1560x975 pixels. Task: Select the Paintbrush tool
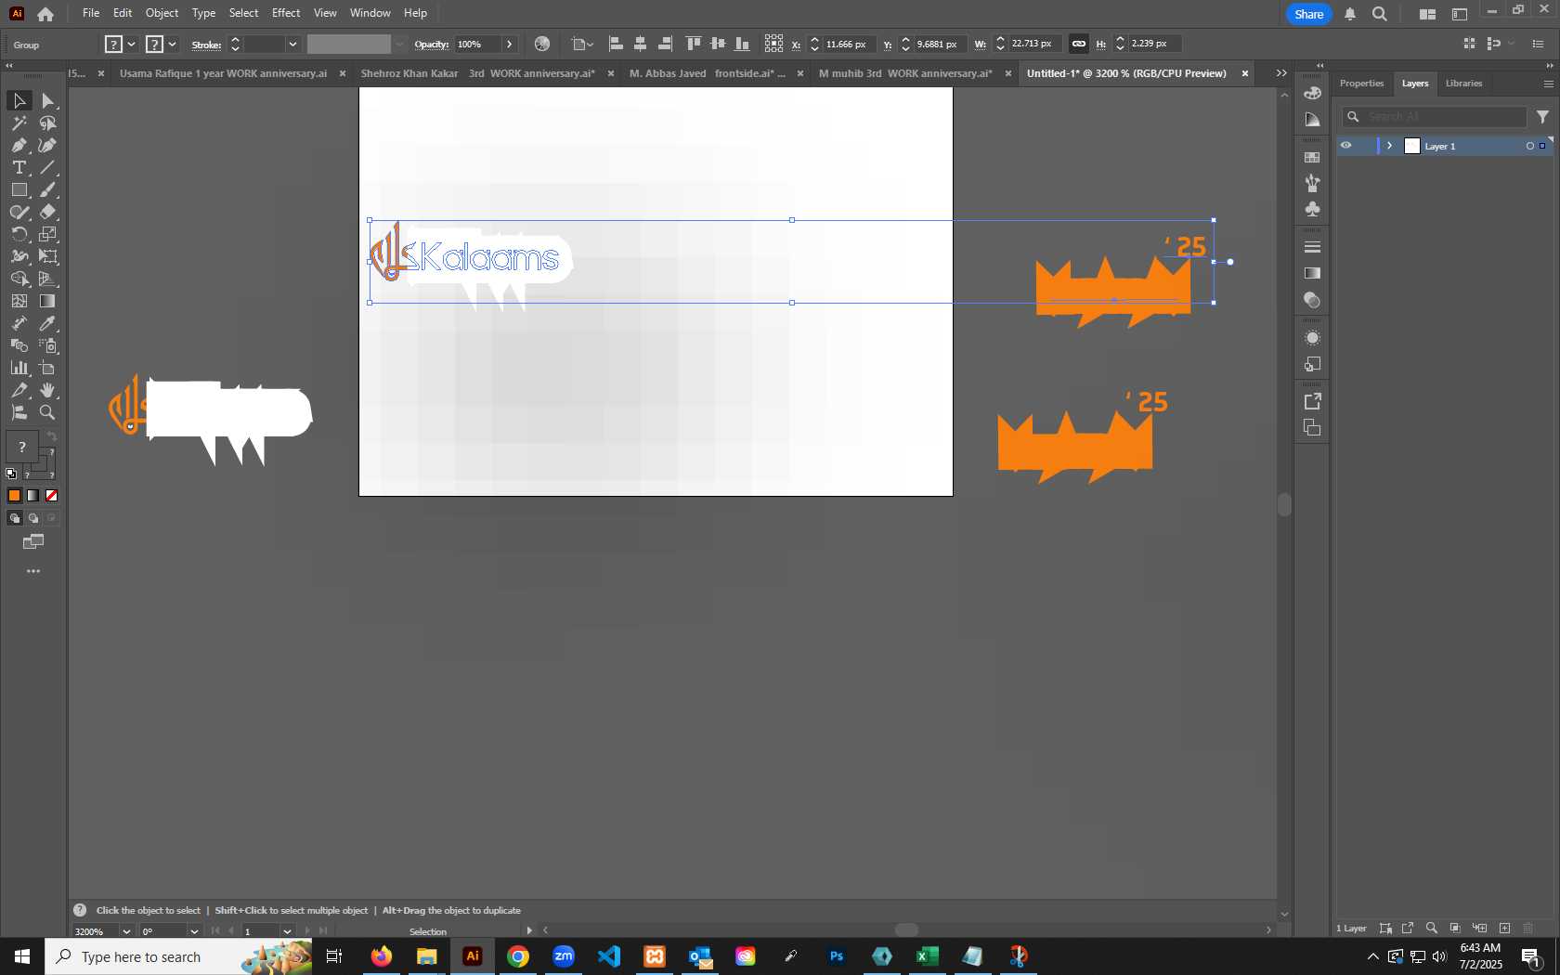click(x=48, y=189)
